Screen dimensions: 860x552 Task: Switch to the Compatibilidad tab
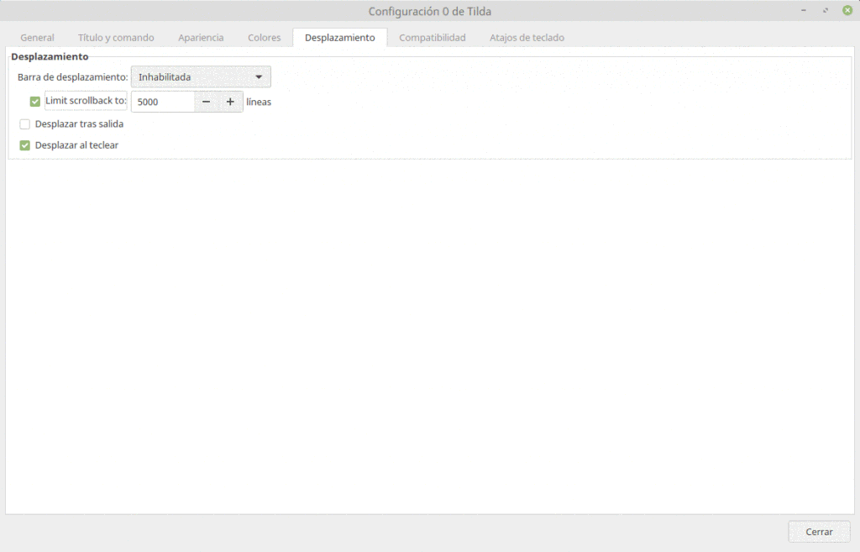pos(432,37)
